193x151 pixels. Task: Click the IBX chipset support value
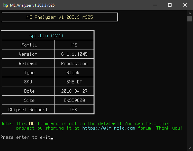tap(73, 109)
